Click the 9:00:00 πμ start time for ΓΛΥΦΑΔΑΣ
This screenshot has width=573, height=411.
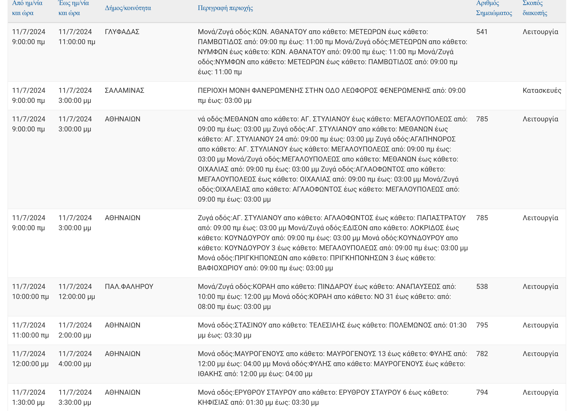(29, 37)
